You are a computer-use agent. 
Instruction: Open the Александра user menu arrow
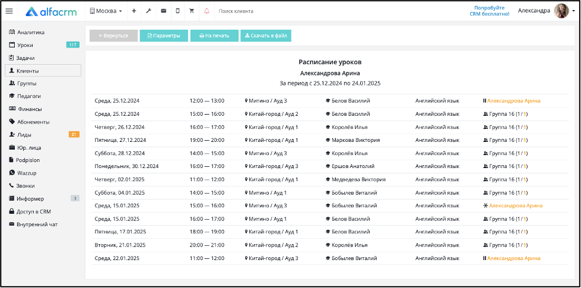pos(574,11)
